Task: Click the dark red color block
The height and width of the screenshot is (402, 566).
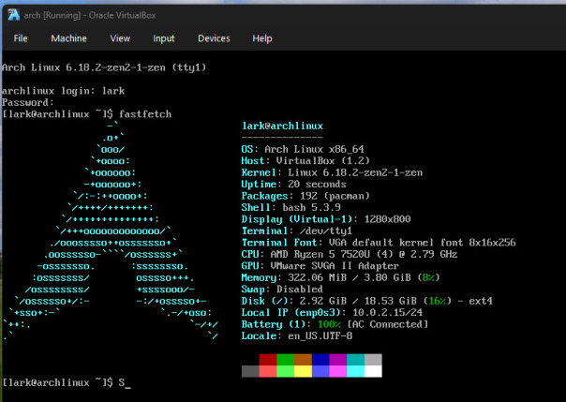Action: point(268,360)
